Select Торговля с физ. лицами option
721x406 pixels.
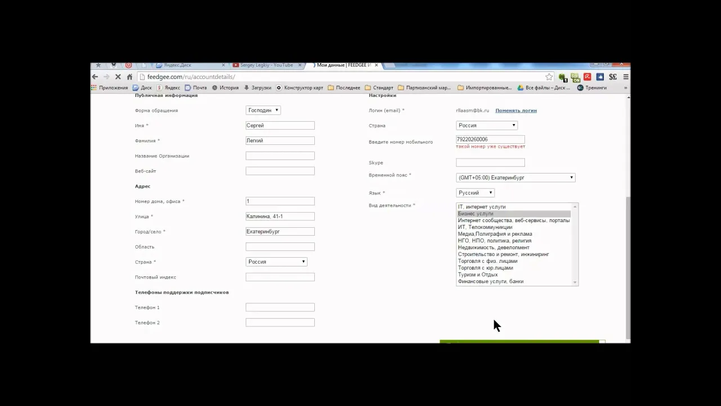coord(514,261)
